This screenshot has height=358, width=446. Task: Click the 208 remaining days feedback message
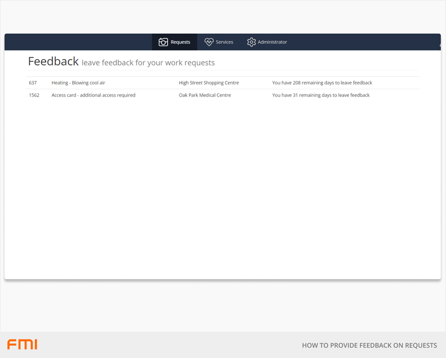pos(322,83)
